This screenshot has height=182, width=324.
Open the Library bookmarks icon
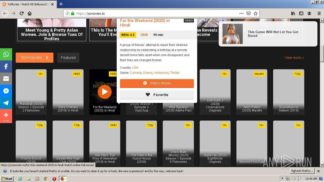293,13
